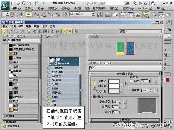Toggle the highlighted Material/Map Browser icon
This screenshot has width=174, height=130.
coord(64,31)
